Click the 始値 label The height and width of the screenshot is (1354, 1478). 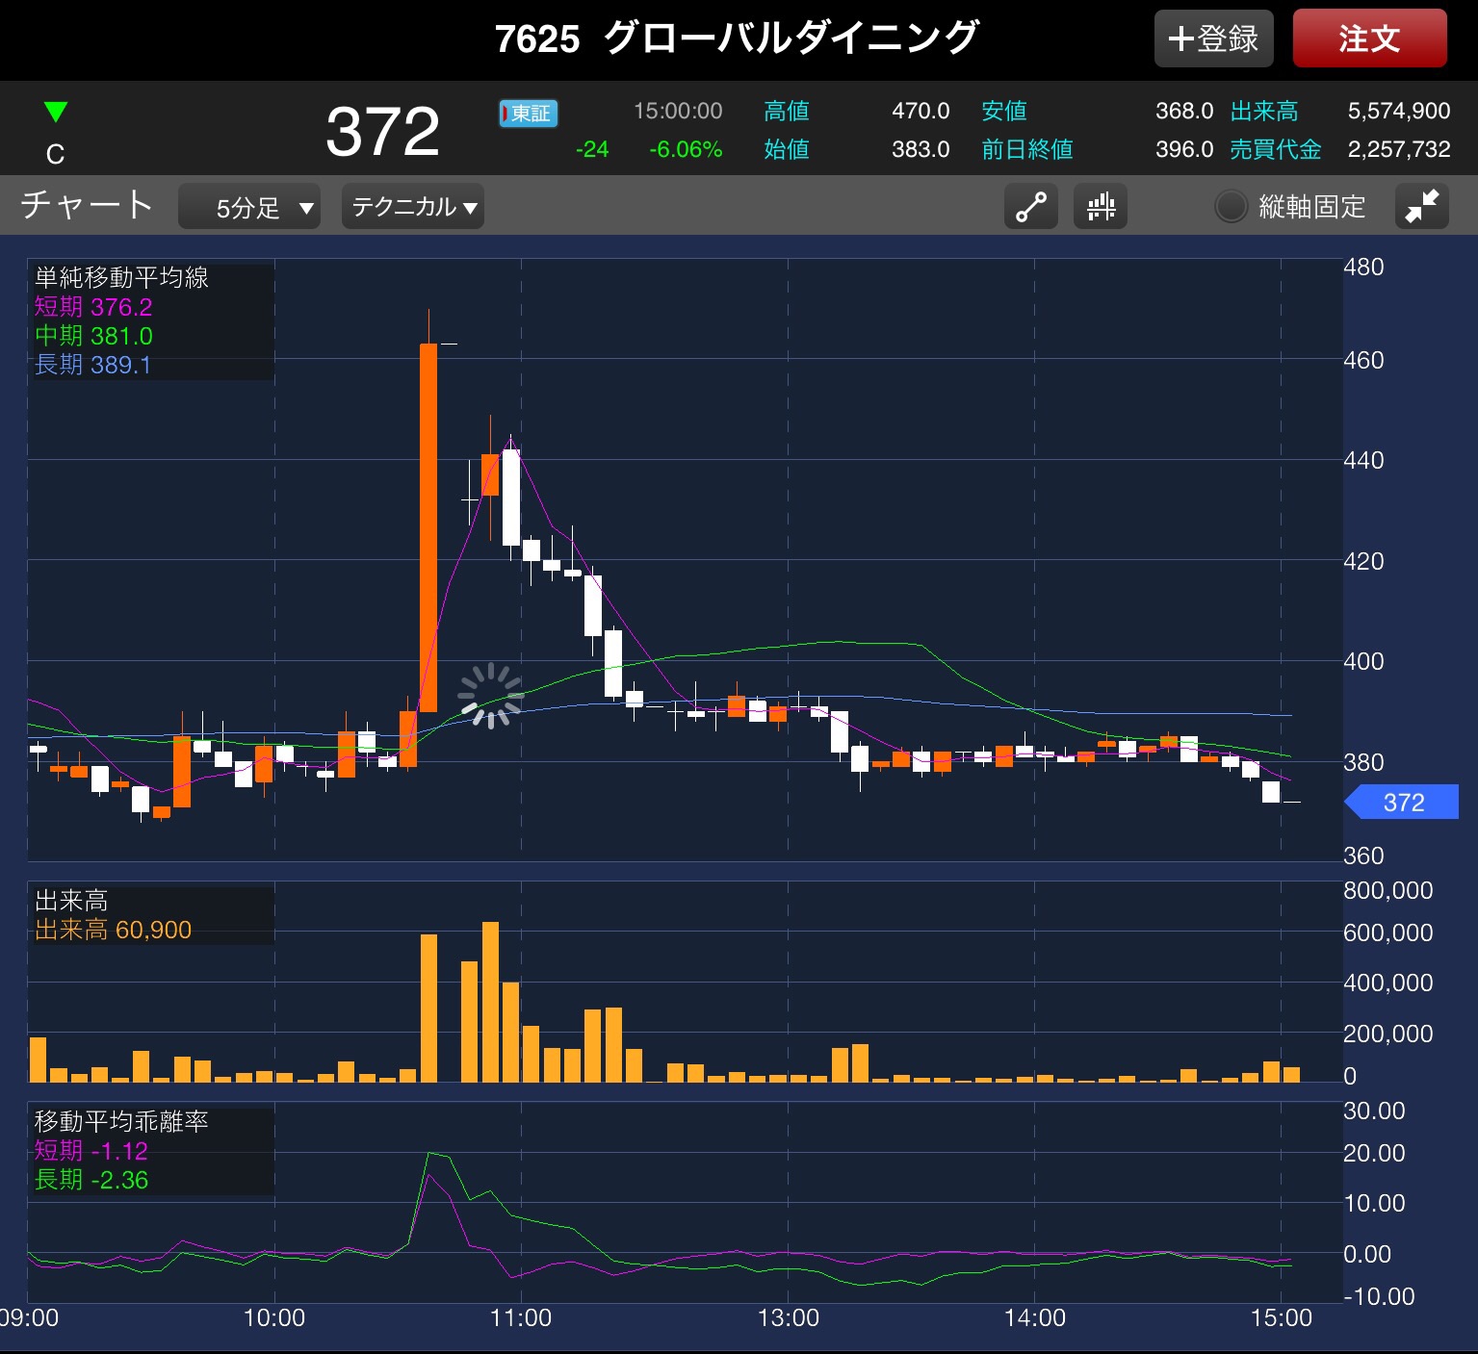[x=787, y=150]
